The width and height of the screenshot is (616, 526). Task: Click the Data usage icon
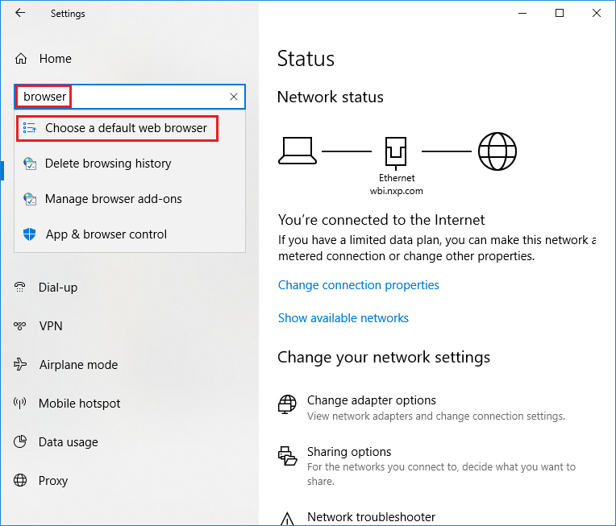[x=21, y=442]
